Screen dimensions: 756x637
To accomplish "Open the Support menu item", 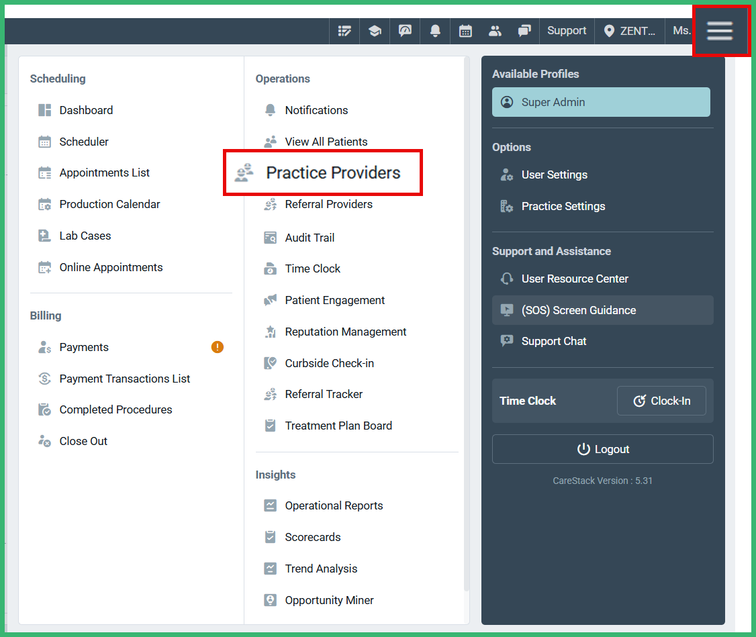I will click(x=566, y=30).
